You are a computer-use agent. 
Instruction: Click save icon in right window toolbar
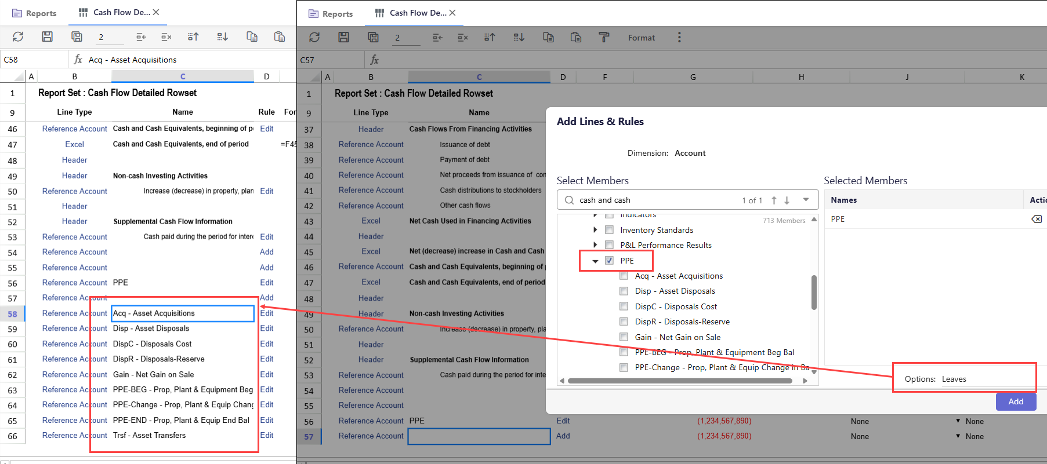(344, 37)
